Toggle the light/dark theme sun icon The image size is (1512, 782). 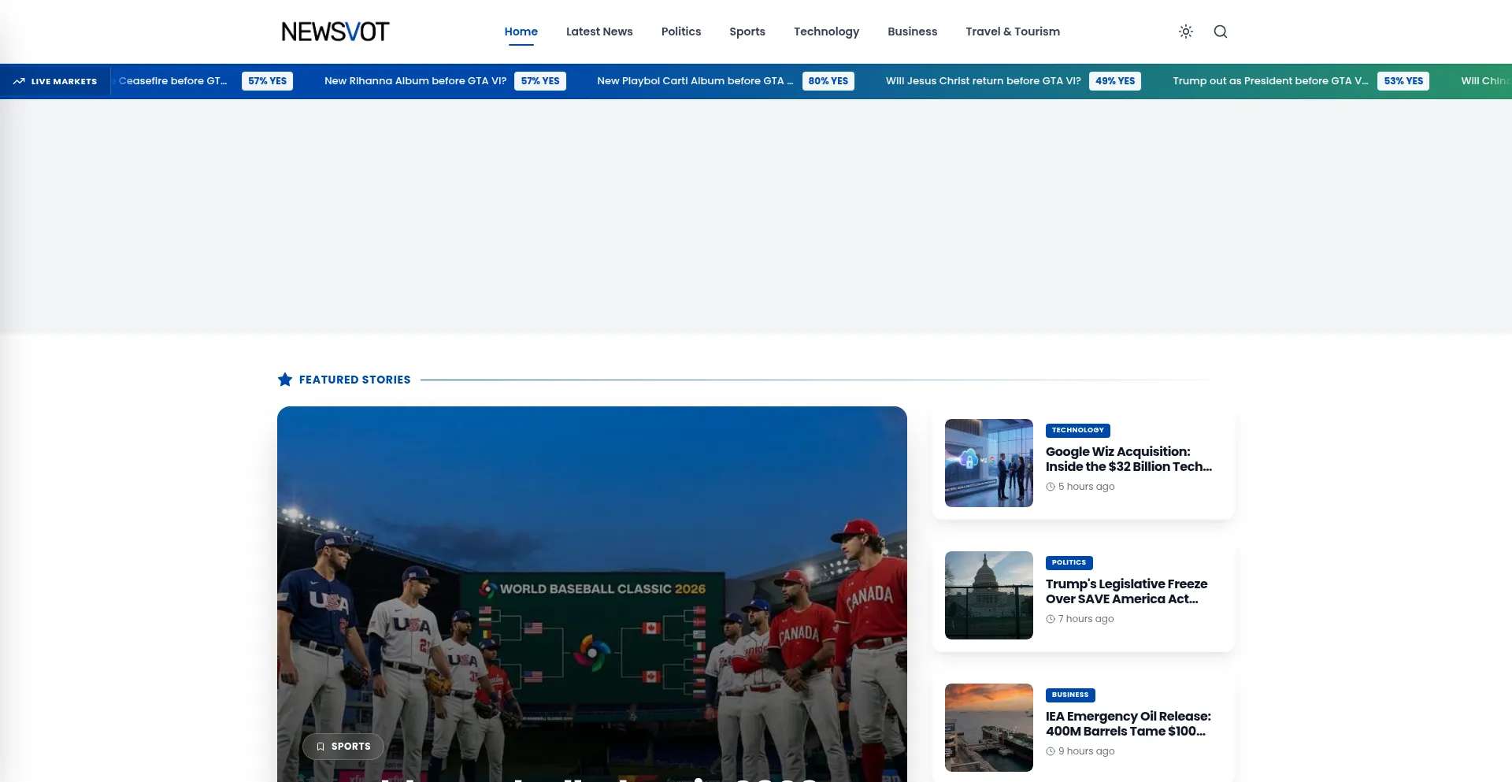tap(1186, 32)
